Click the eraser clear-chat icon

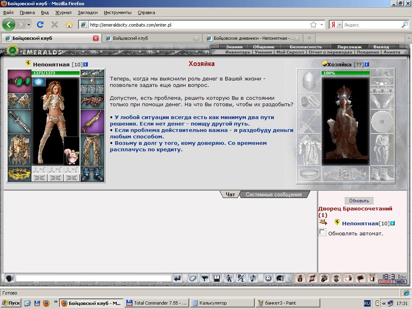(x=193, y=278)
